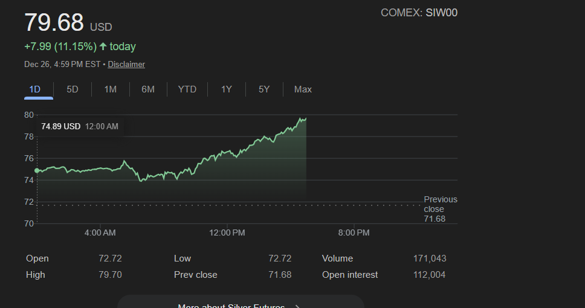This screenshot has height=308, width=585.
Task: Click the 80 y-axis label
Action: click(x=29, y=115)
